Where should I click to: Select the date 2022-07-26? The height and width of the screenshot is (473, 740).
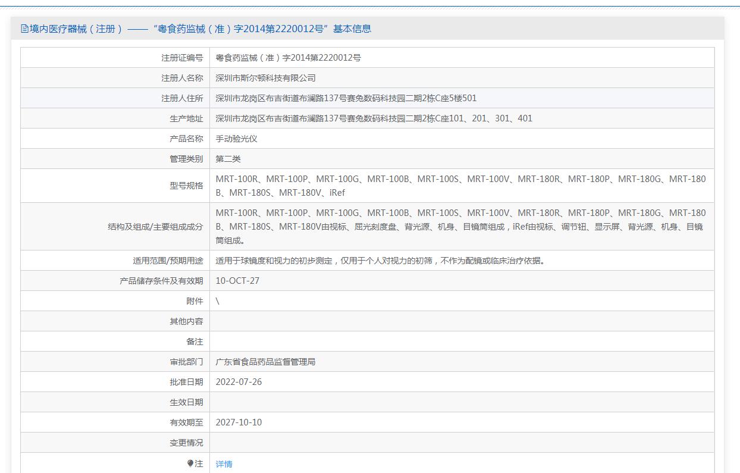point(239,382)
